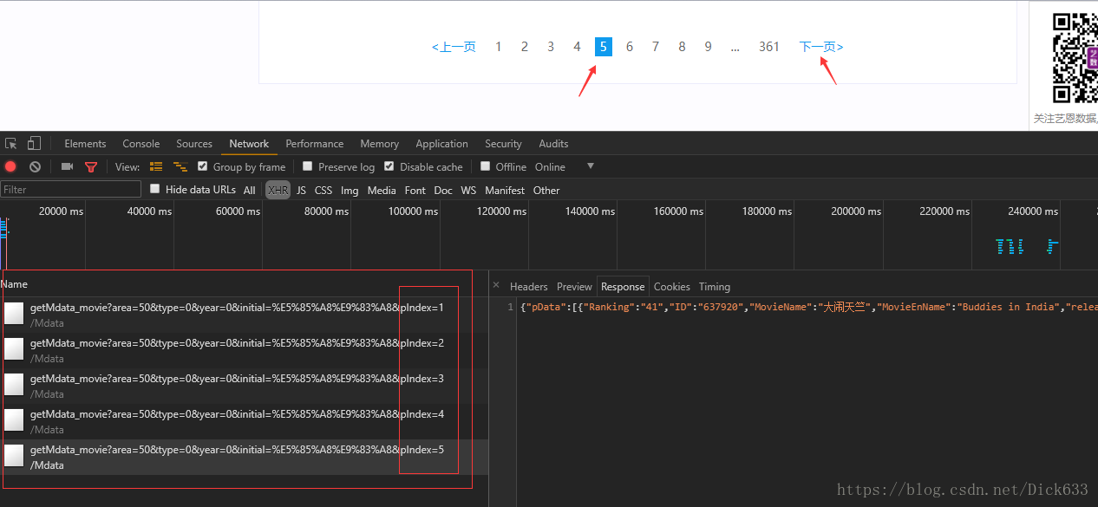Screen dimensions: 1098x507
Task: Open the Audits tab
Action: [553, 144]
